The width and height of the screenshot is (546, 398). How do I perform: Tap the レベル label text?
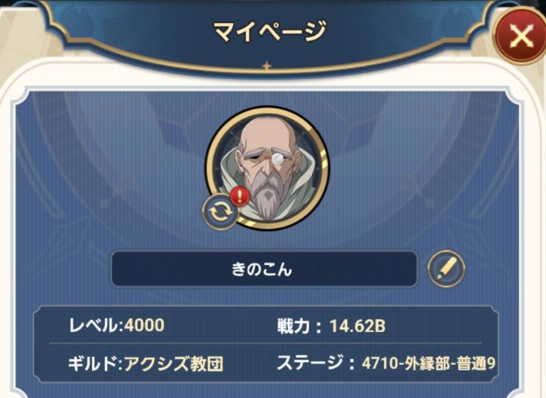[93, 326]
